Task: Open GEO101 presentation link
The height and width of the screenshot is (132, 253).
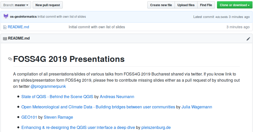Action: 29,117
